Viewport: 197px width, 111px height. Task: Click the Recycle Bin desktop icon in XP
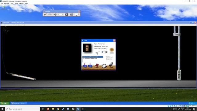pos(4,7)
